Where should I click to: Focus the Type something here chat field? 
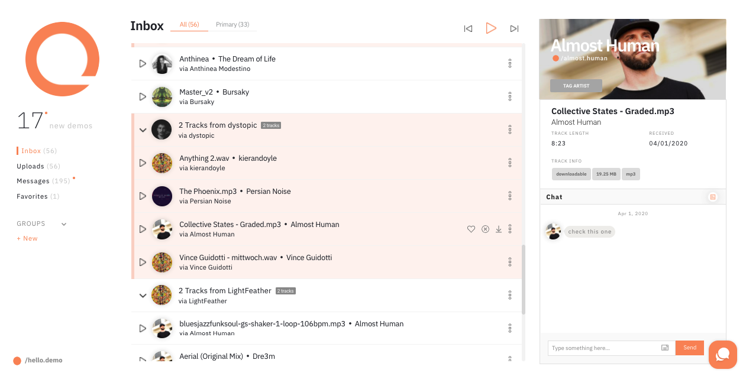coord(605,348)
